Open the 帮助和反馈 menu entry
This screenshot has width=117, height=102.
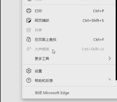pos(69,81)
